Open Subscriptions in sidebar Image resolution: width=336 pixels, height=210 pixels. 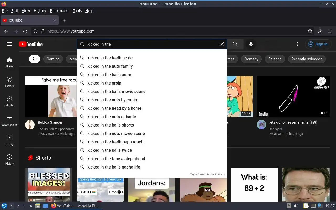pos(9,121)
